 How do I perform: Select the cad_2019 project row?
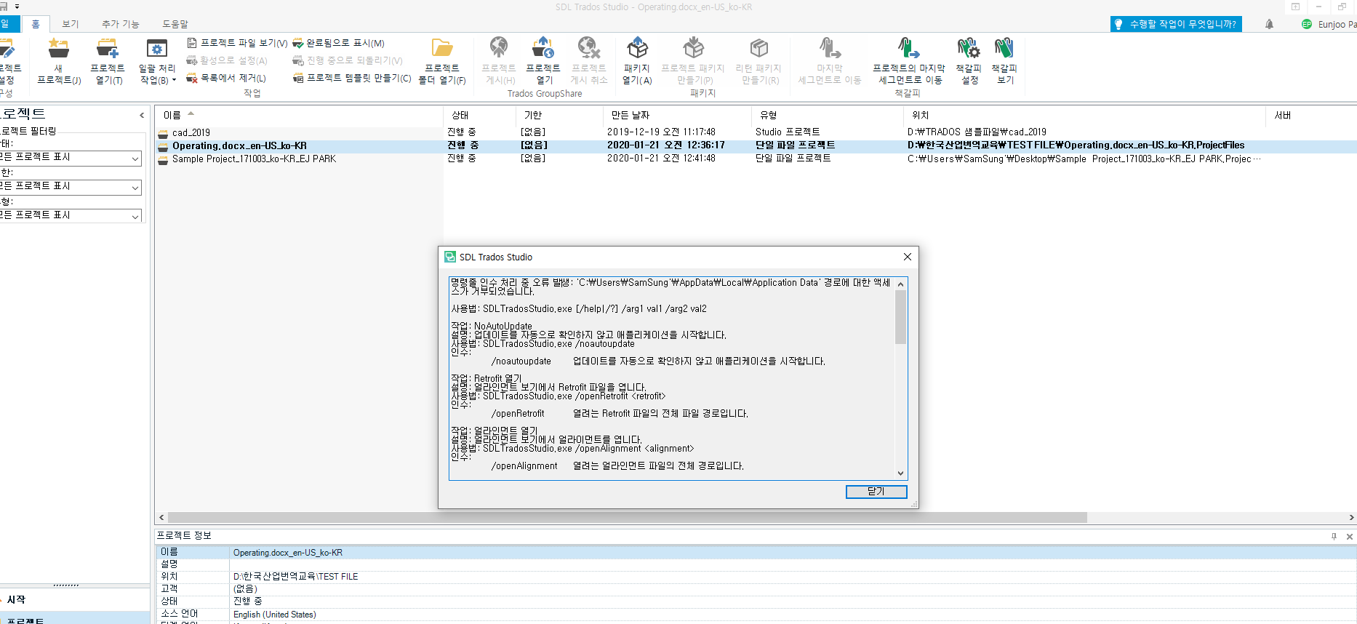click(756, 132)
